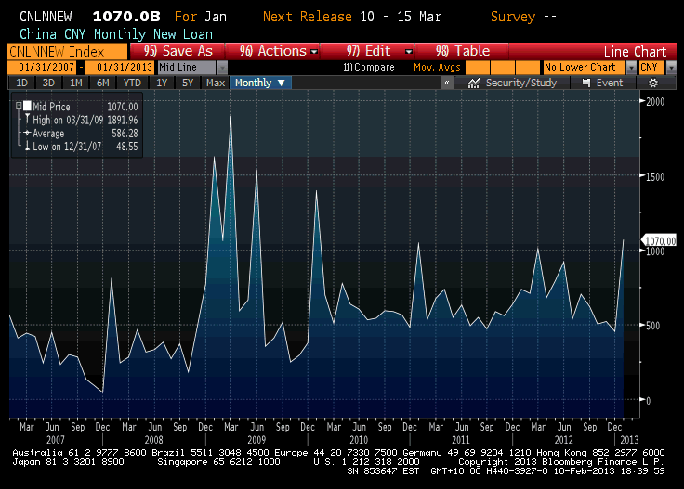This screenshot has width=684, height=489.
Task: Click the white Mid Price color swatch
Action: pos(27,107)
